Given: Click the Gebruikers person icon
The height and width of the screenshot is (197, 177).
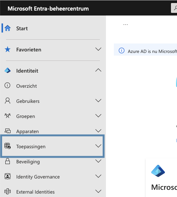Looking at the screenshot, I should point(8,101).
